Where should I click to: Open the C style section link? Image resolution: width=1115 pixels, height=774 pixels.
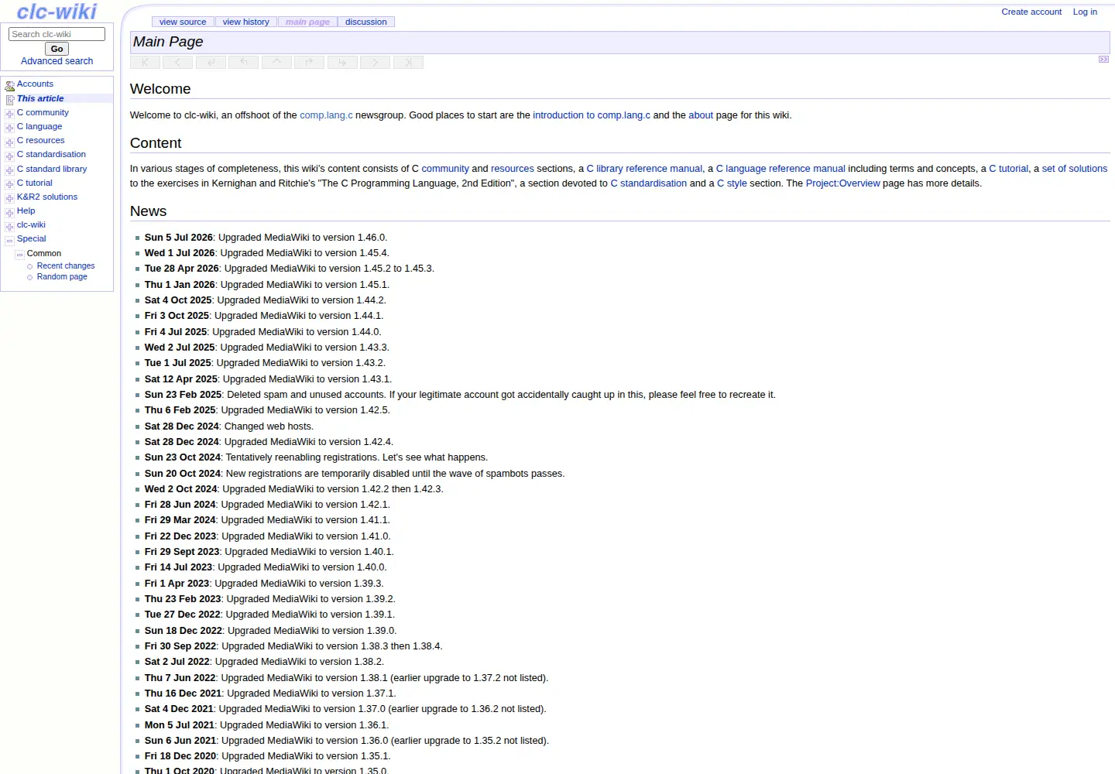tap(732, 183)
